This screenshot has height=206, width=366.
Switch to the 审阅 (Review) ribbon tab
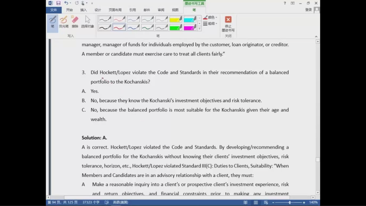pos(161,10)
